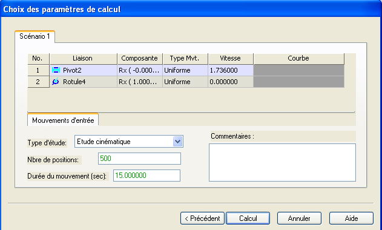
Task: Click the Rx ( -0.000... component cell
Action: click(140, 70)
